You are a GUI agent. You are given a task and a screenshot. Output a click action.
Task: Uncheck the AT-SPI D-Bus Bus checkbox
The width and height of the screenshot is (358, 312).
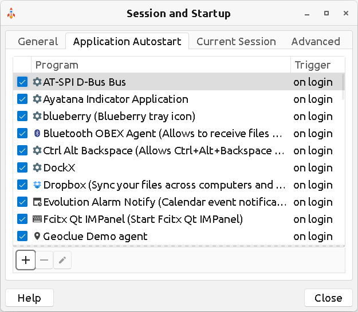pyautogui.click(x=22, y=82)
